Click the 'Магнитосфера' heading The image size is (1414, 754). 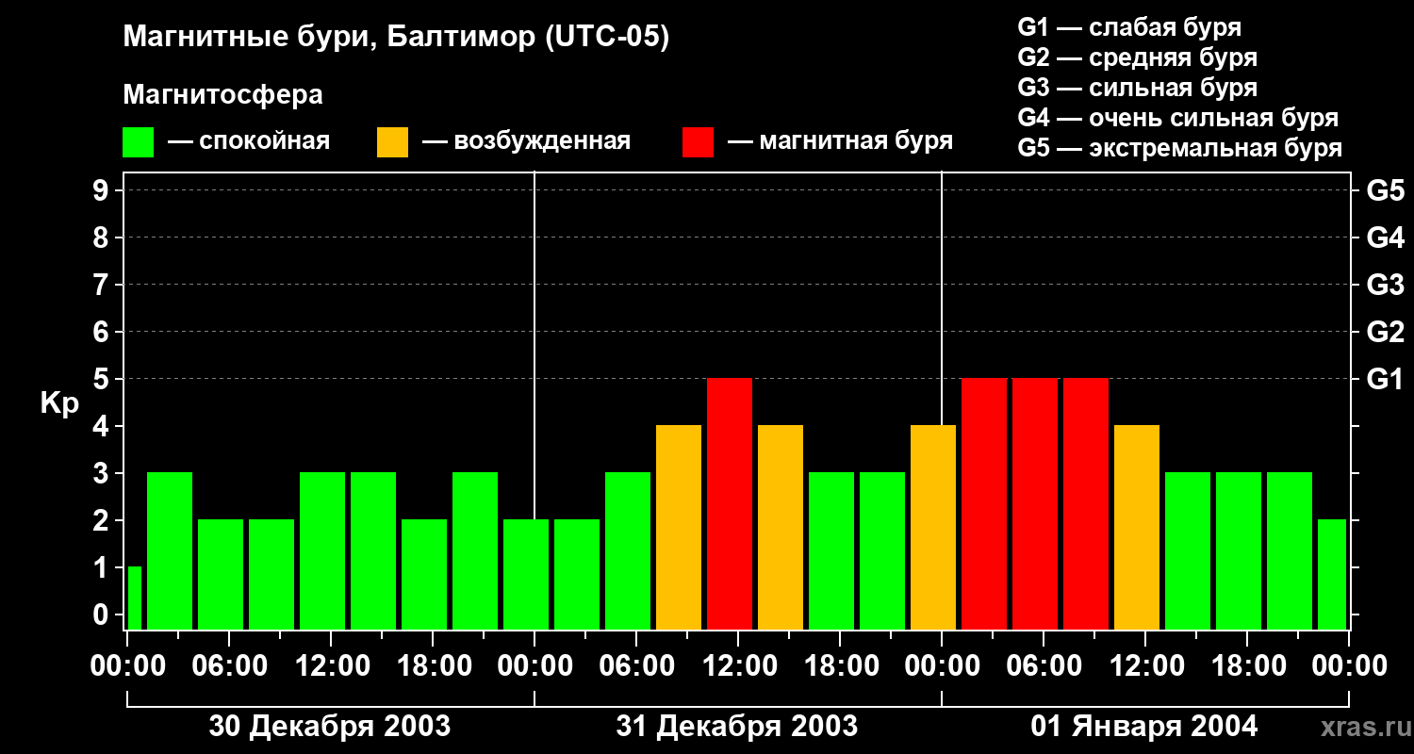pos(222,95)
